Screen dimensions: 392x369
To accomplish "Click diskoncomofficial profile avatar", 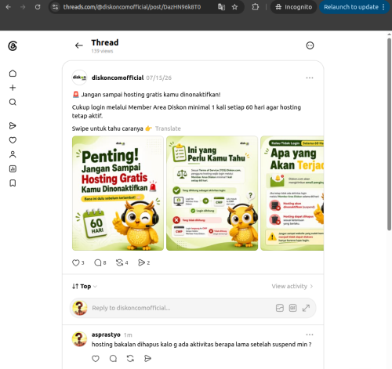I will (79, 78).
